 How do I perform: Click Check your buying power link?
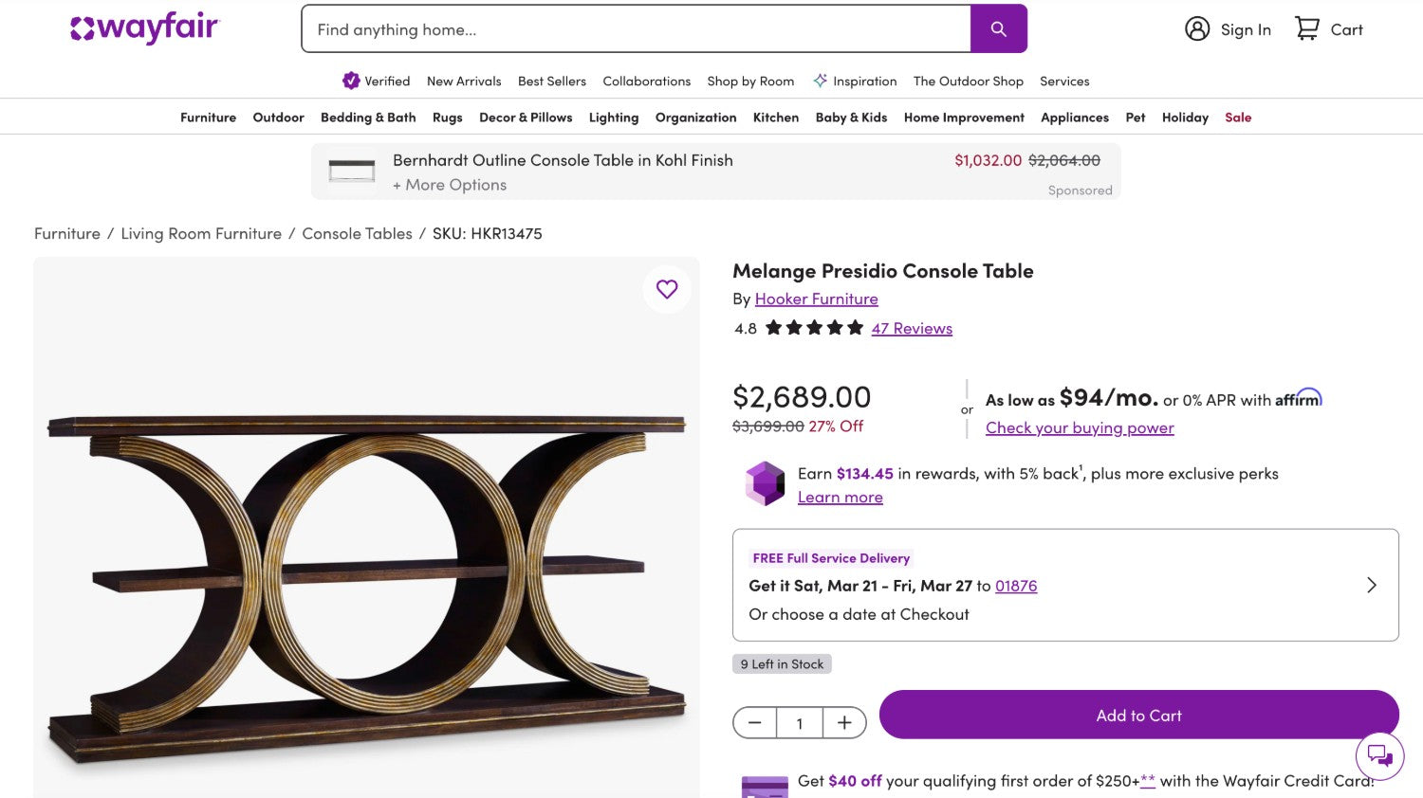(x=1080, y=427)
